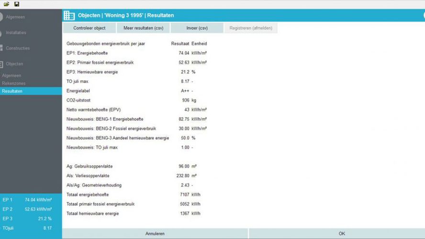Screen dimensions: 425x239
Task: Click the Constructies sidebar icon
Action: (2, 48)
